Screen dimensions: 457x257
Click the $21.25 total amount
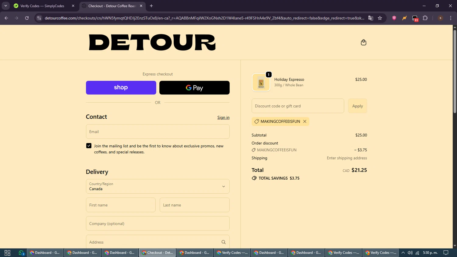359,170
